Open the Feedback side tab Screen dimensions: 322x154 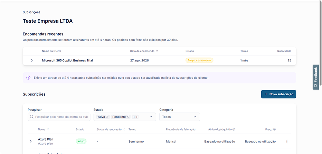[x=316, y=77]
